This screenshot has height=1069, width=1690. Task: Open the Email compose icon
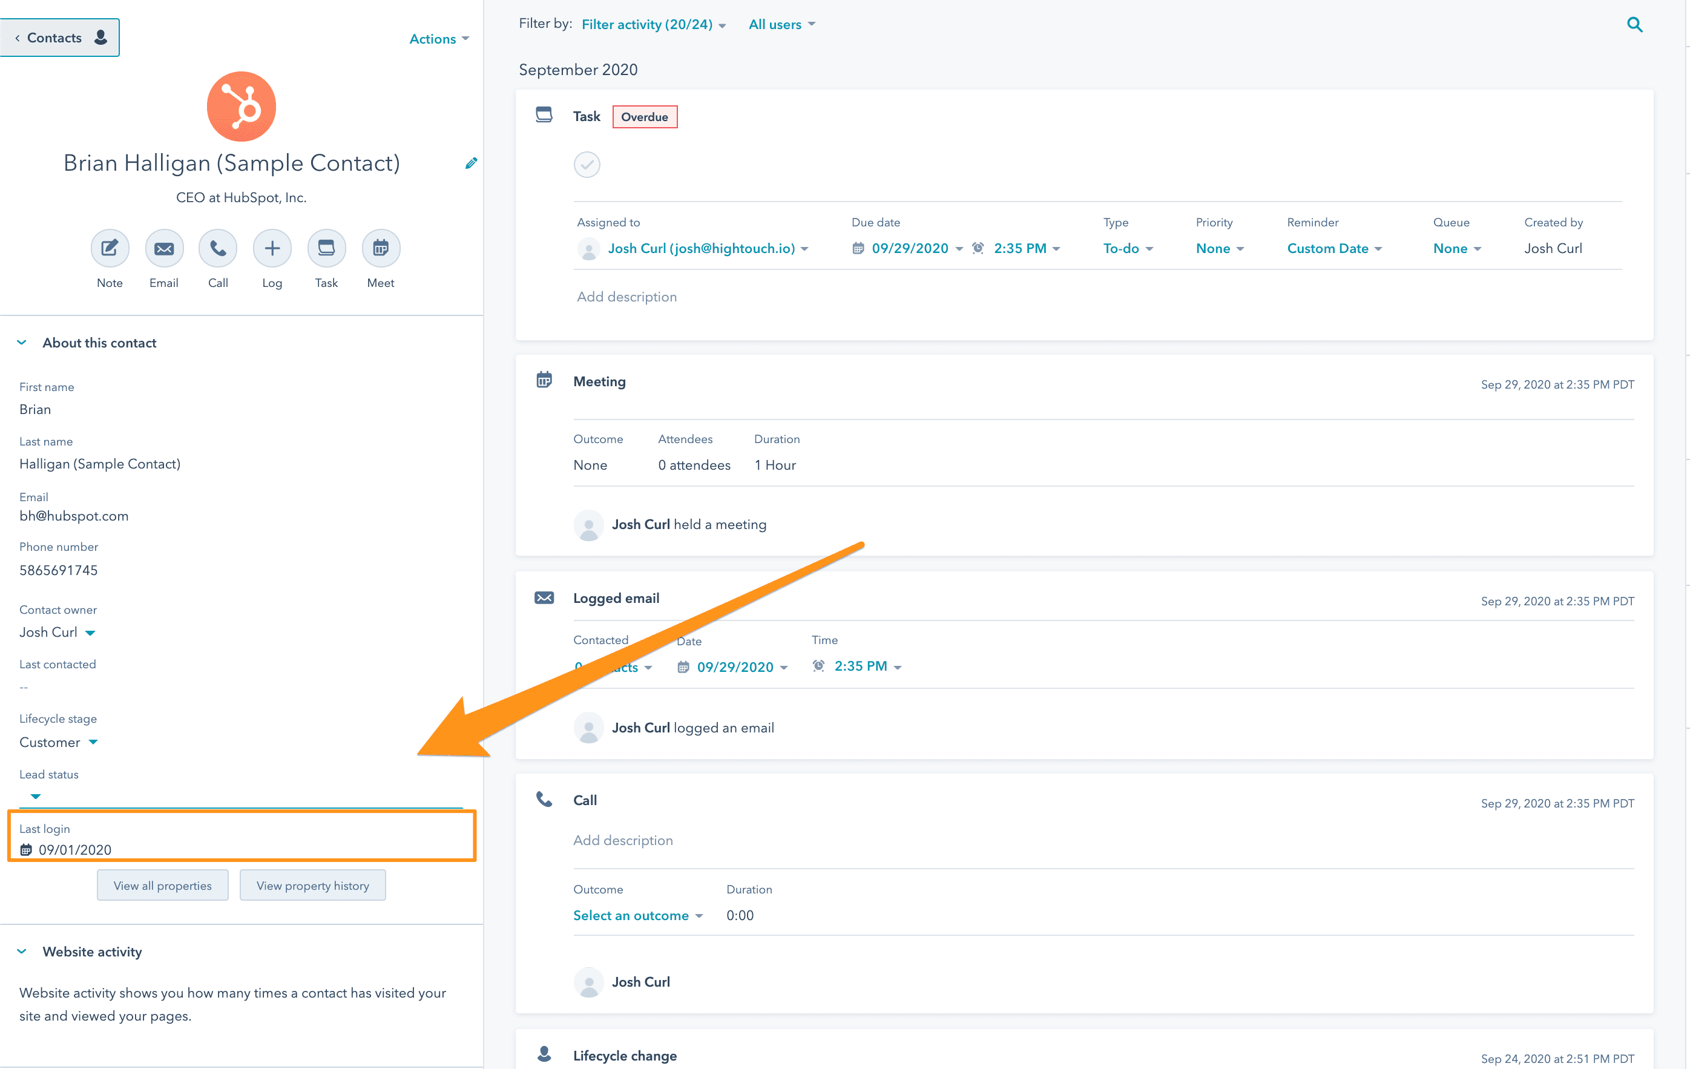pos(163,248)
